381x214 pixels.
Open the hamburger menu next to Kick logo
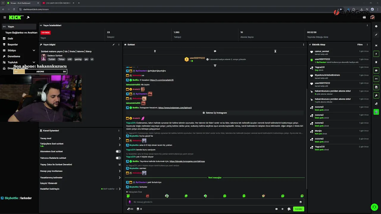click(4, 18)
